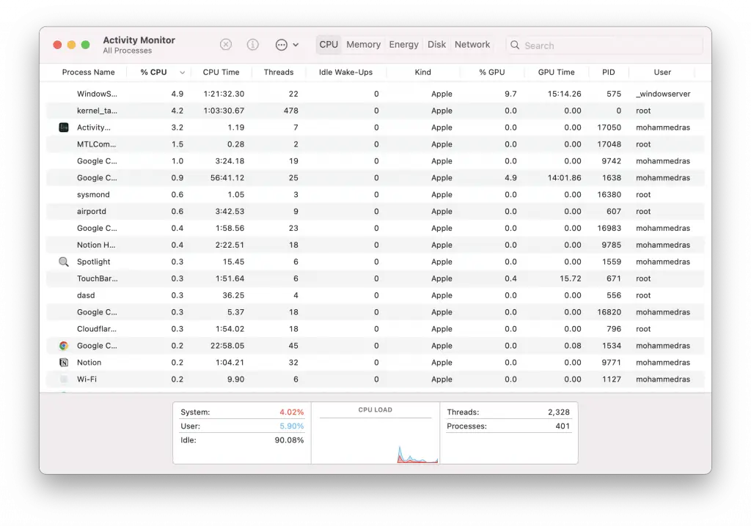Select the kernel_ta... process row

coord(375,111)
